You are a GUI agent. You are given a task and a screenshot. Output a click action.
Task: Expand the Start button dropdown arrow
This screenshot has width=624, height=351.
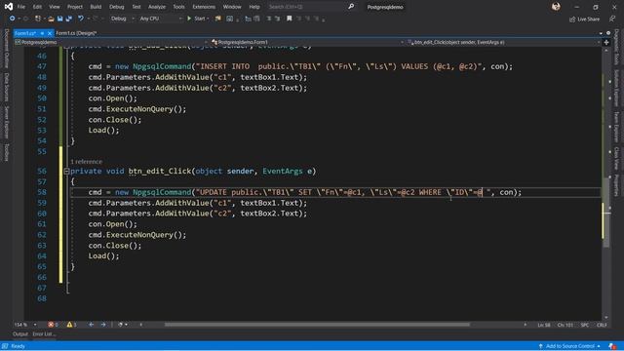tap(208, 19)
